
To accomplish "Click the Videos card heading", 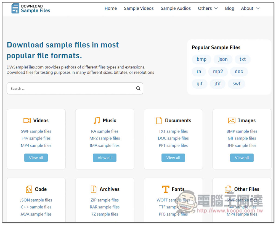I will [x=41, y=120].
